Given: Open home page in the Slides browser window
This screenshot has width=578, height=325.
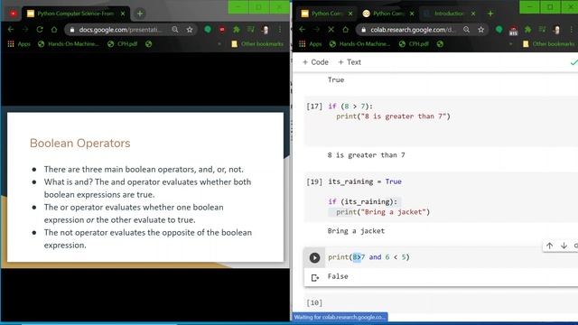Looking at the screenshot, I should coord(54,30).
